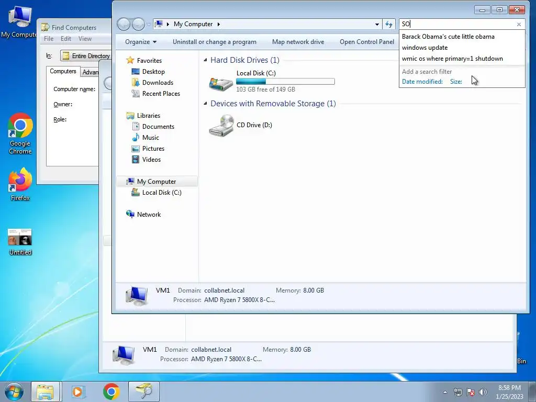Screen dimensions: 536x402
Task: Click the Forward navigation arrow in Explorer
Action: point(138,24)
